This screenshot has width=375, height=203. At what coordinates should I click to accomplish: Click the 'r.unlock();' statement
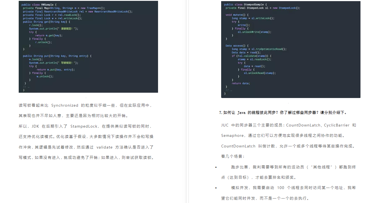pyautogui.click(x=43, y=42)
